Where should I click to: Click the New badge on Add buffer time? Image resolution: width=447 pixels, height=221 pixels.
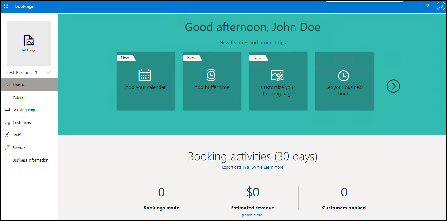[192, 58]
